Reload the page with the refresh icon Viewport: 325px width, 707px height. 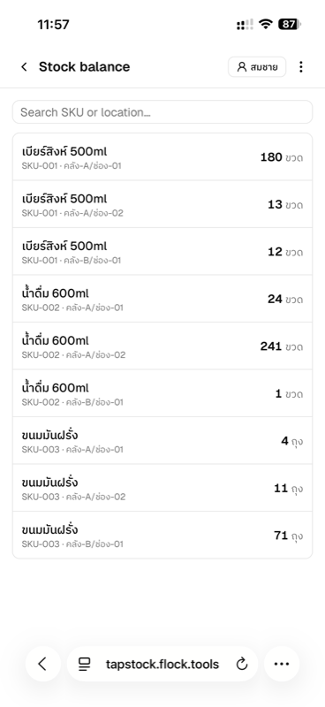[x=242, y=664]
